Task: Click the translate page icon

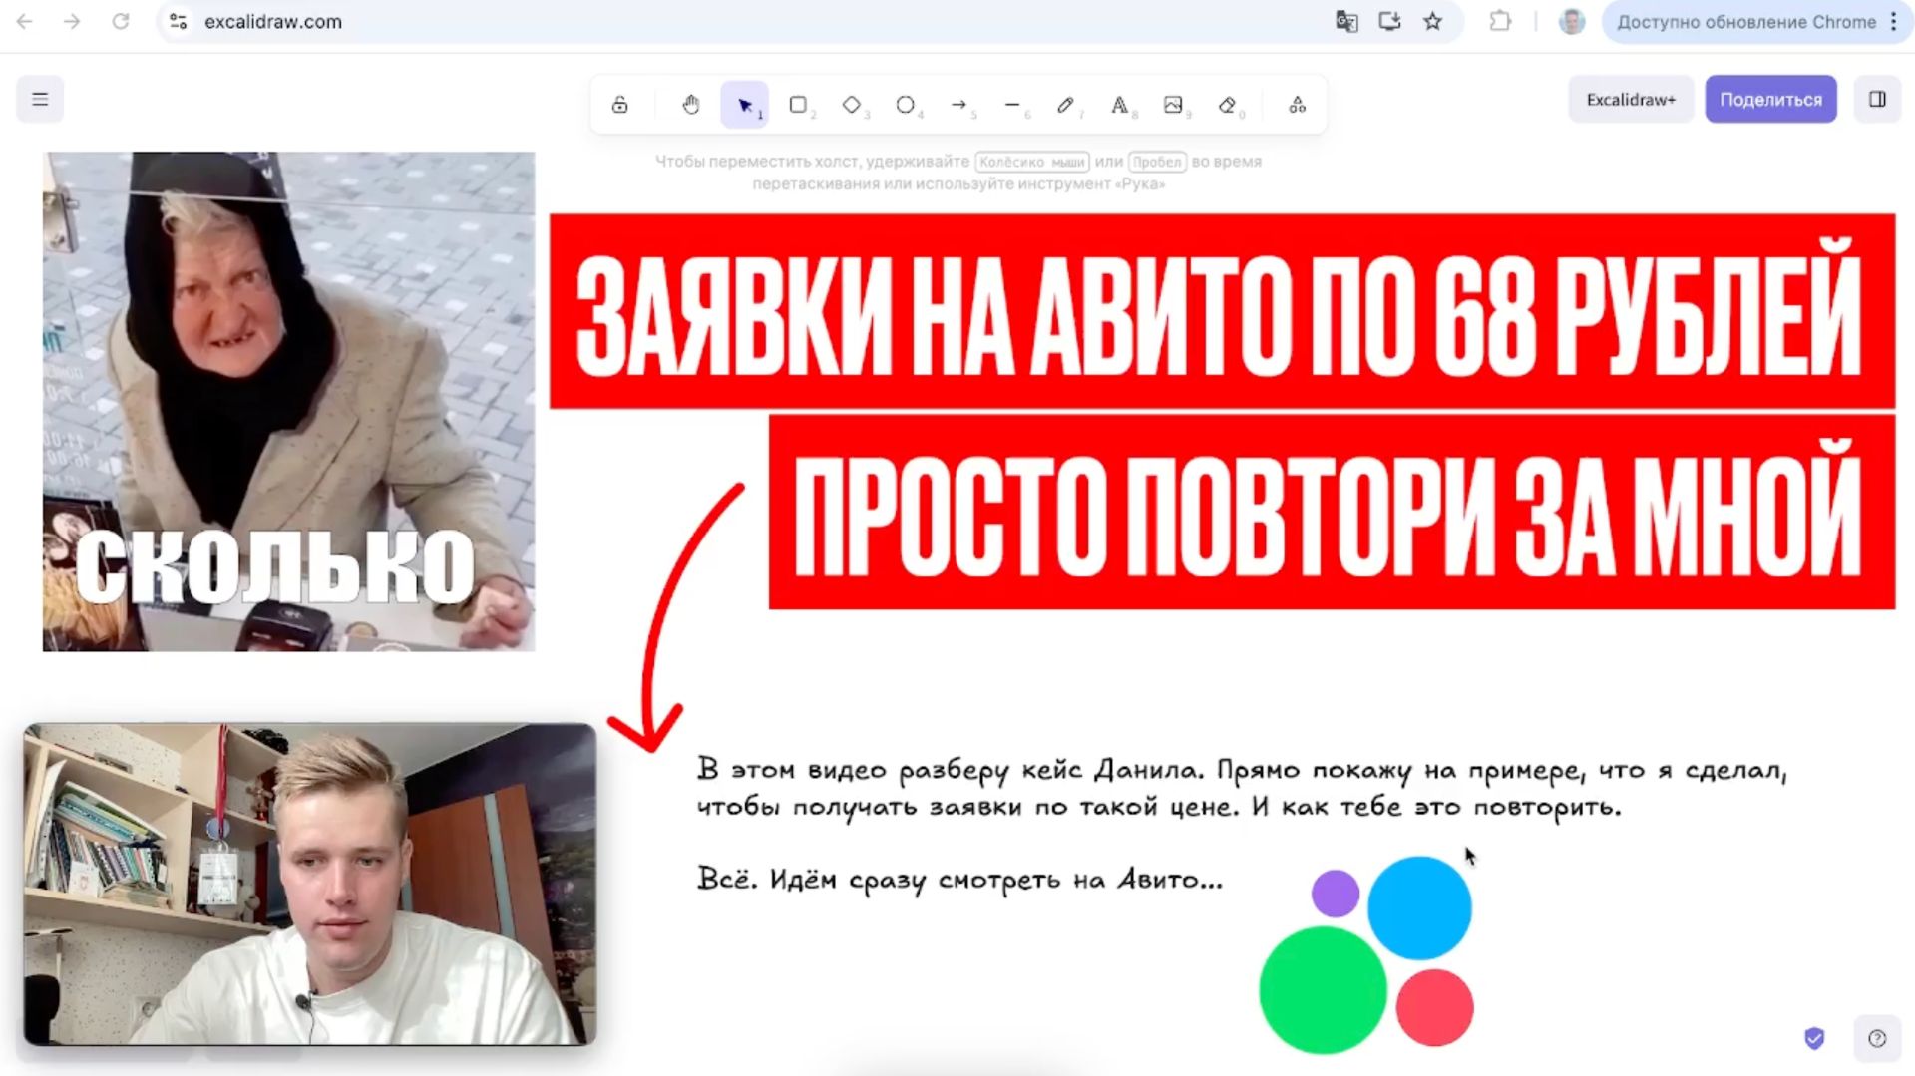Action: (1346, 21)
